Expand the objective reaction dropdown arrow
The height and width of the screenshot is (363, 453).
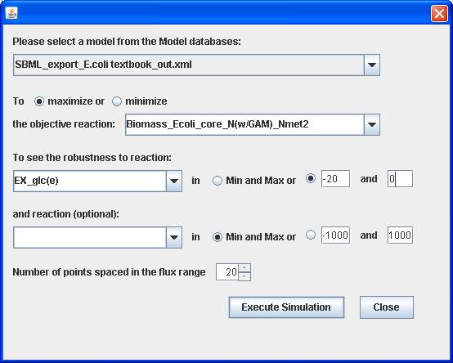coord(372,125)
